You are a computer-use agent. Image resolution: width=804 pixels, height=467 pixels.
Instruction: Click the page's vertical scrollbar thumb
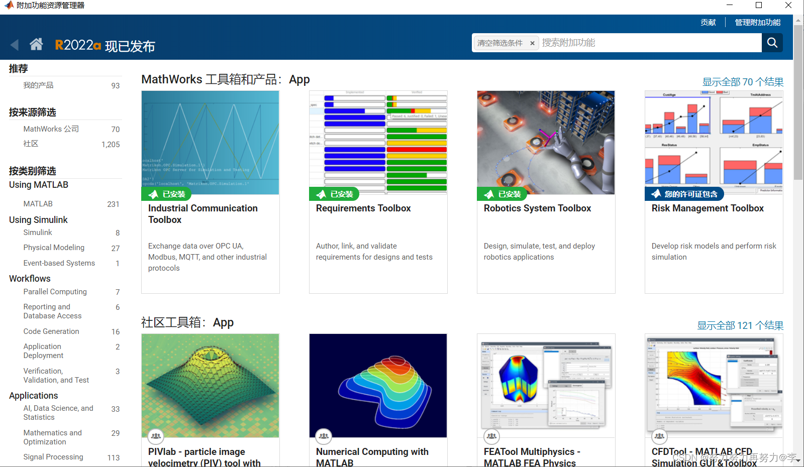coord(798,102)
